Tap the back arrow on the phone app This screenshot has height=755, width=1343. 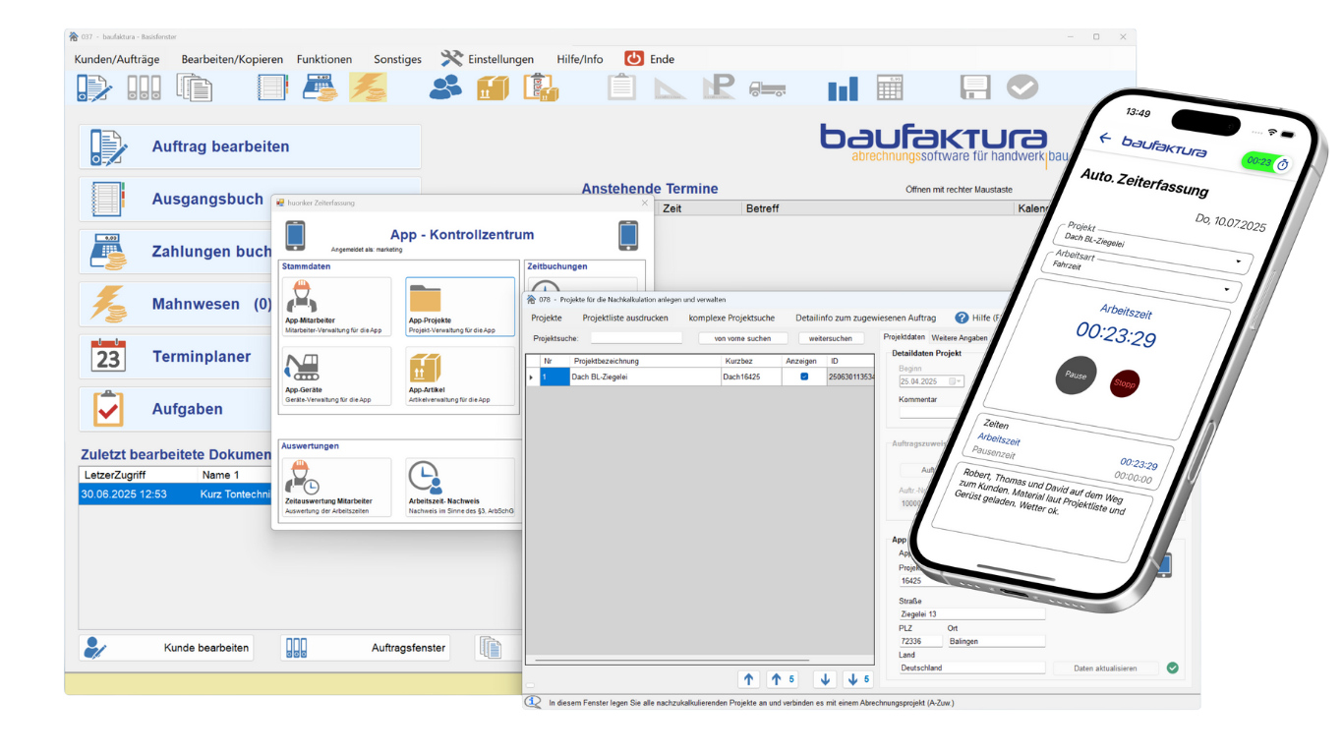pyautogui.click(x=1105, y=138)
